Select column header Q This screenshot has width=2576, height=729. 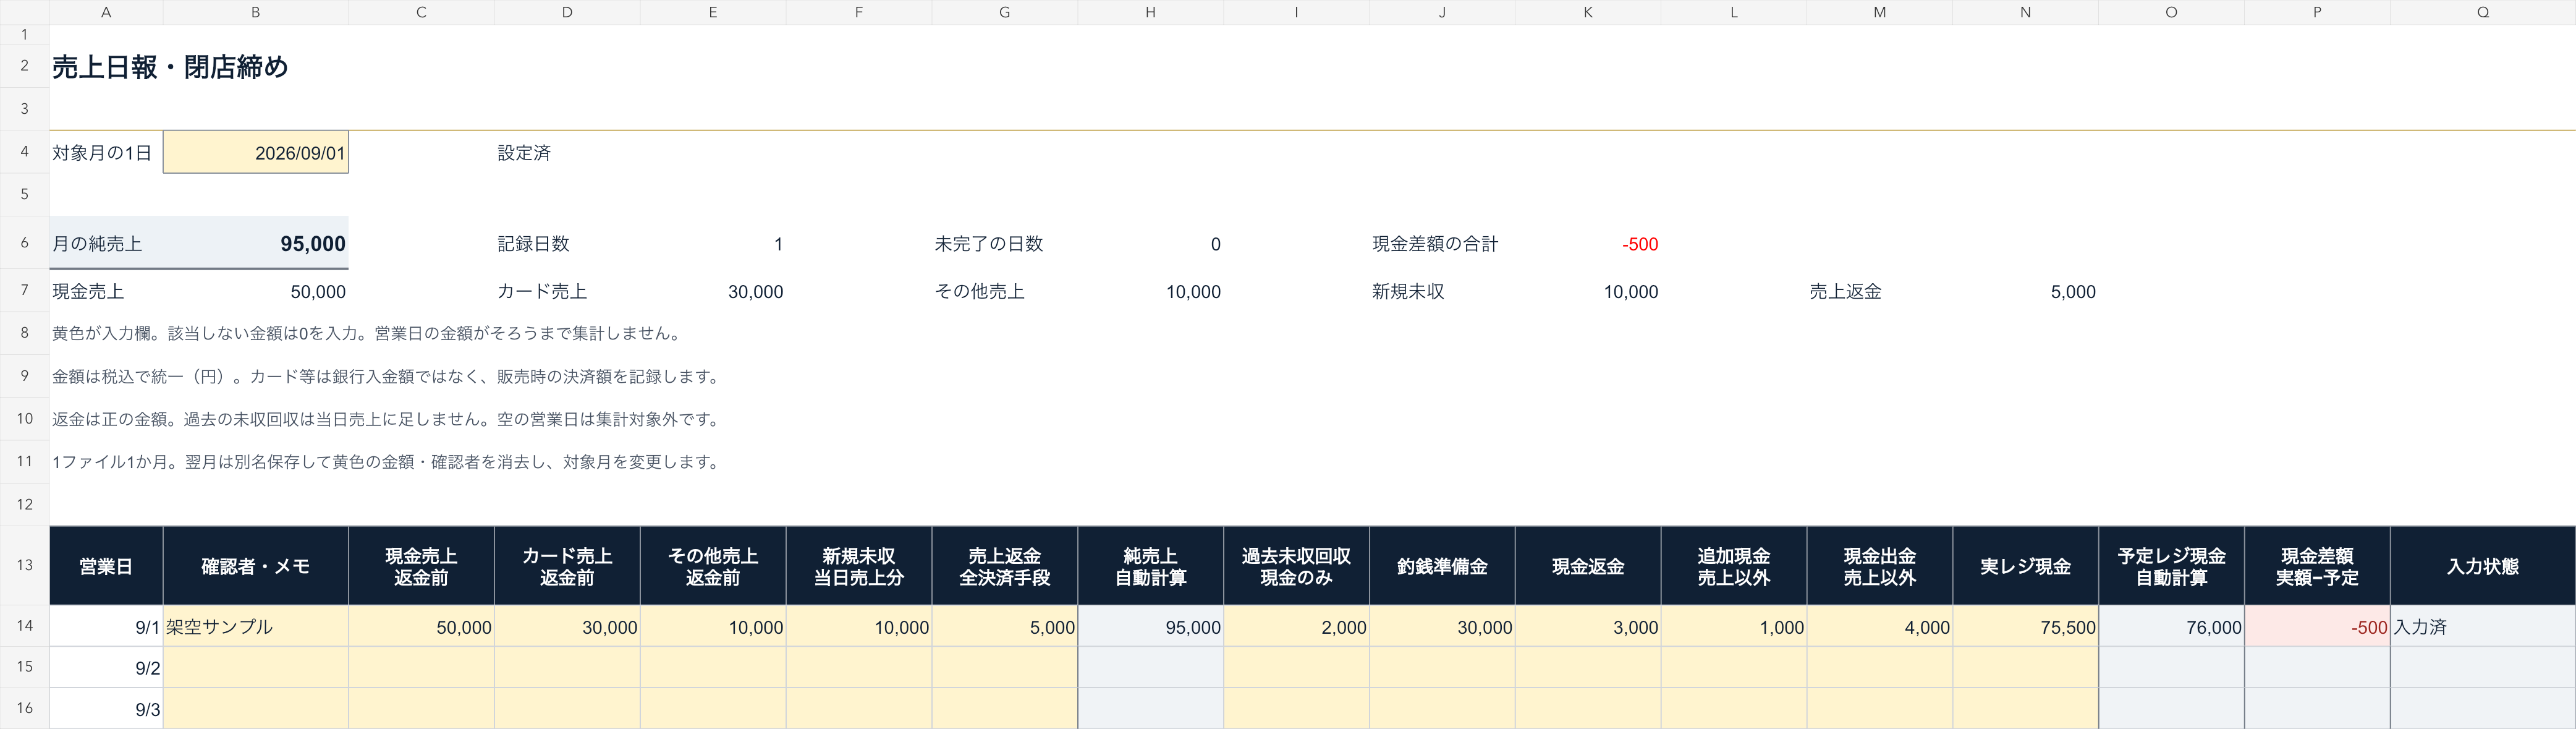(x=2482, y=12)
